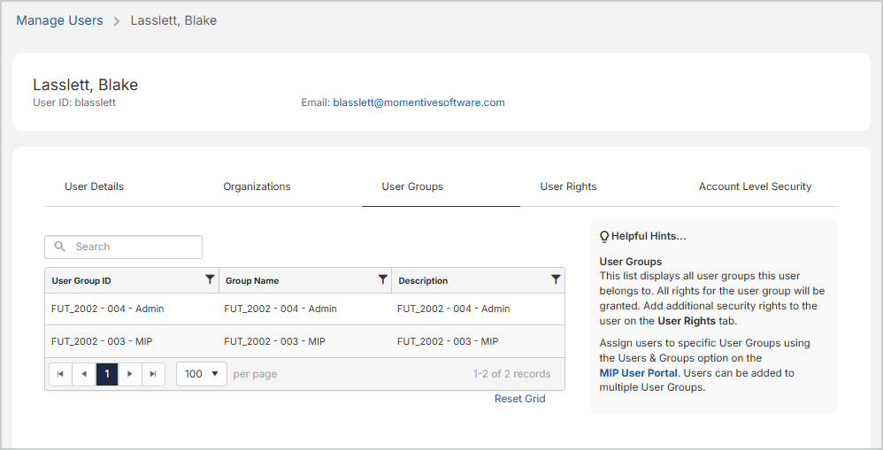Click the Manage Users breadcrumb link

pos(59,20)
